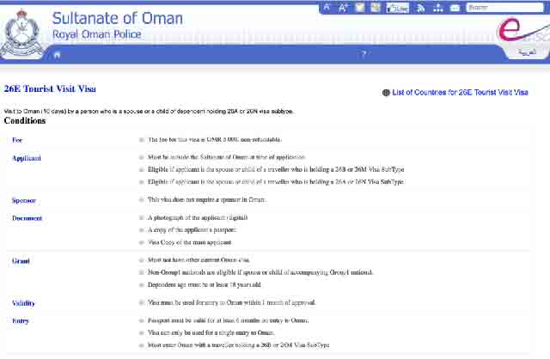Click the decrease font size 'A-' icon
The height and width of the screenshot is (359, 550).
coord(327,8)
